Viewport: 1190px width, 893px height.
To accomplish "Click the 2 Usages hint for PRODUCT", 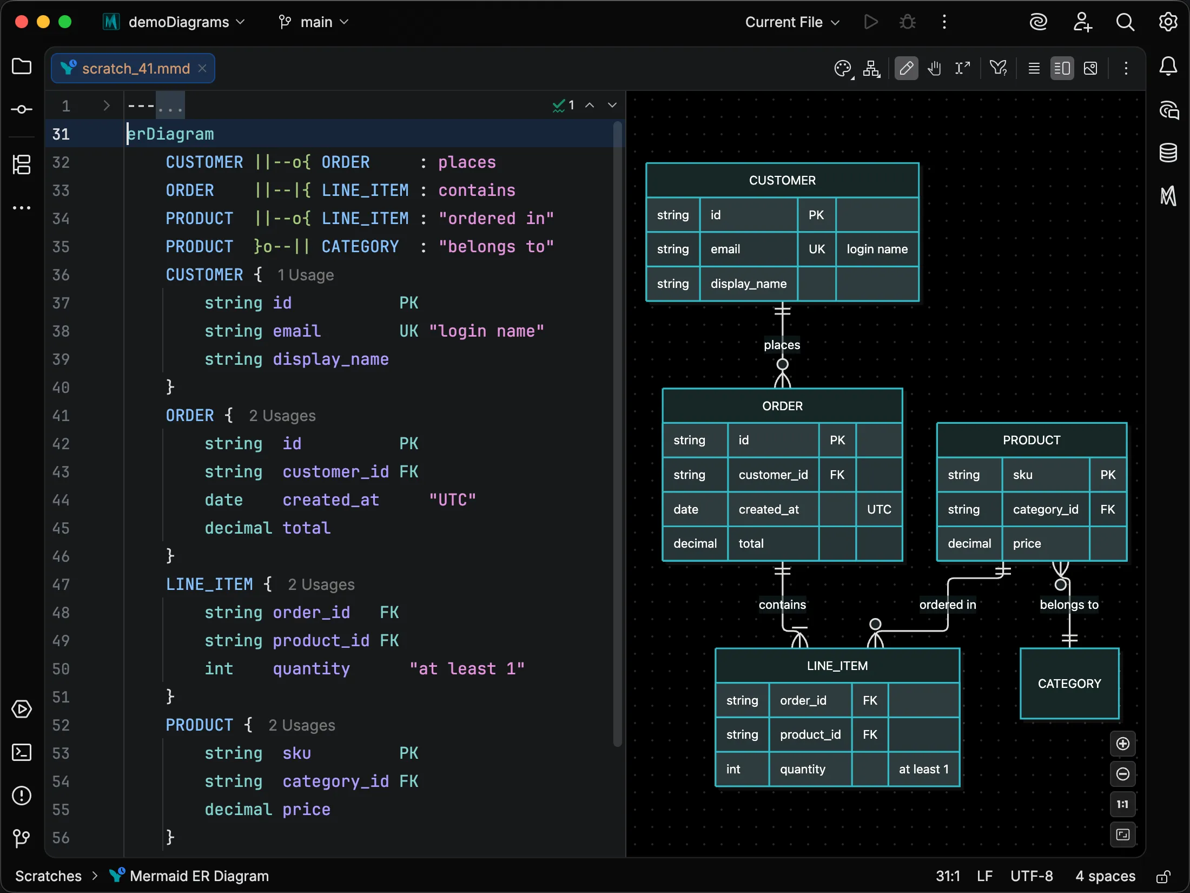I will point(302,725).
